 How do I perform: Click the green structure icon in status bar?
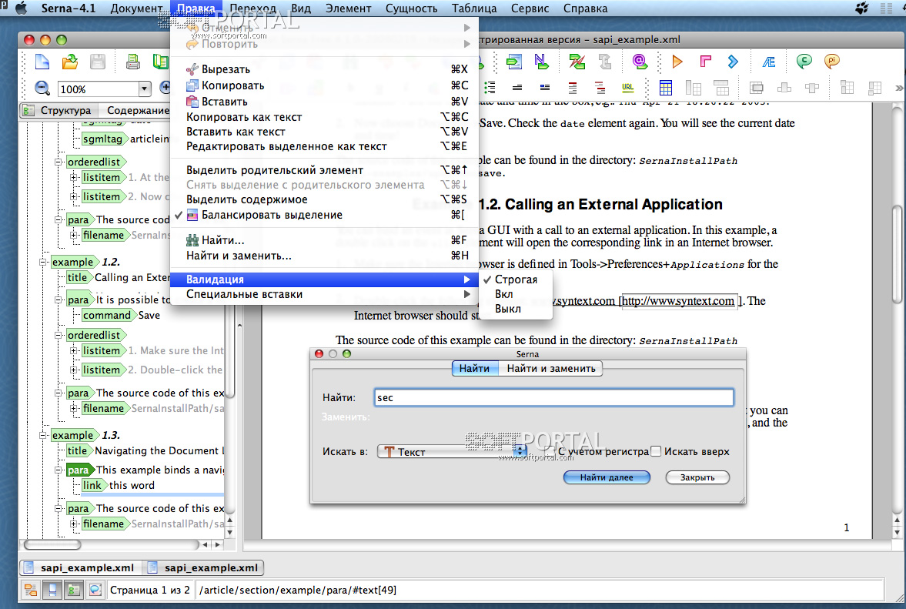tap(73, 590)
